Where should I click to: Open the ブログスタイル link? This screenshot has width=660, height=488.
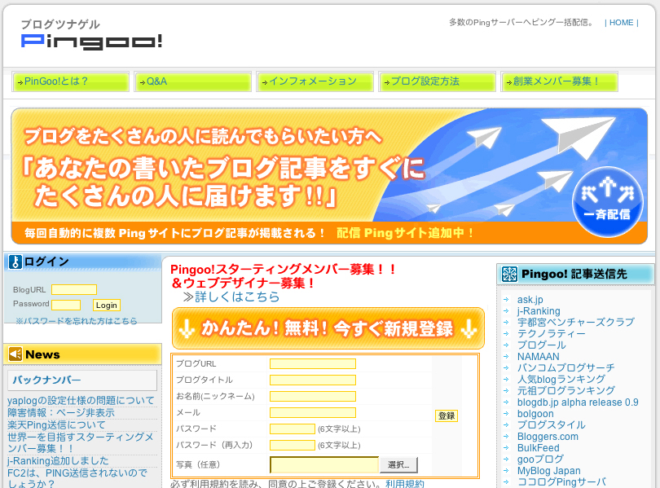pos(552,425)
